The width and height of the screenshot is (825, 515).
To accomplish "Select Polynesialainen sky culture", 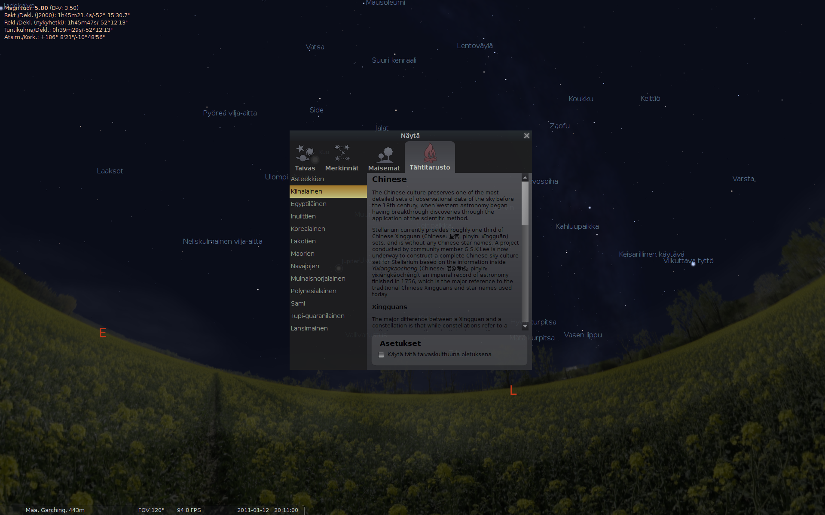I will point(328,291).
